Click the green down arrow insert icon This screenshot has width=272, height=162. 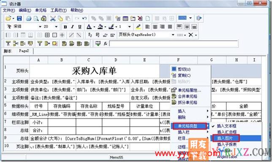[x=98, y=43]
